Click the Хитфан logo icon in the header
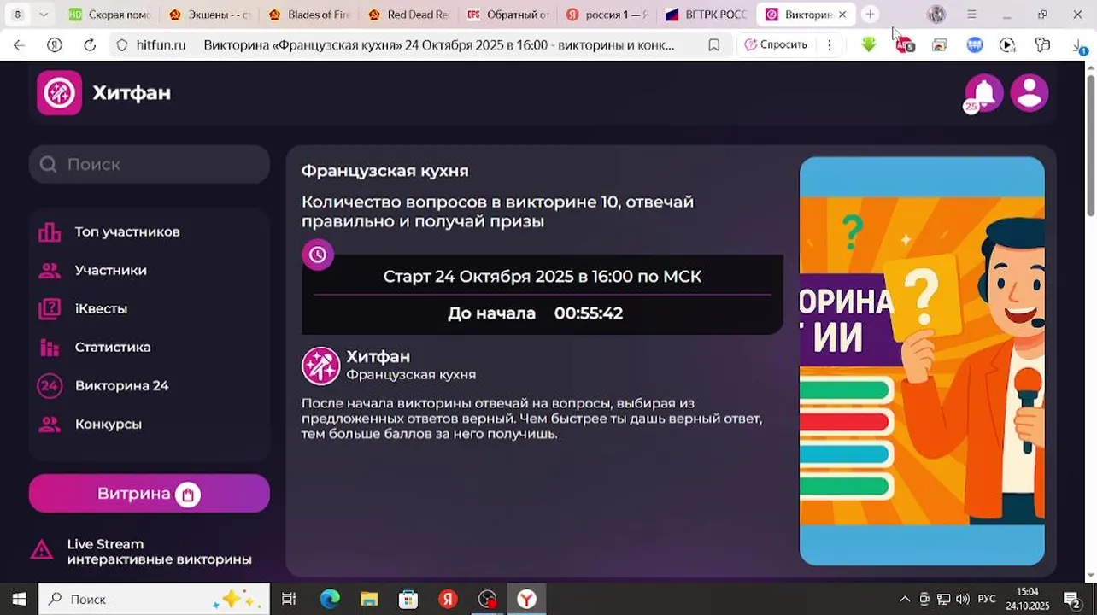 pos(59,92)
